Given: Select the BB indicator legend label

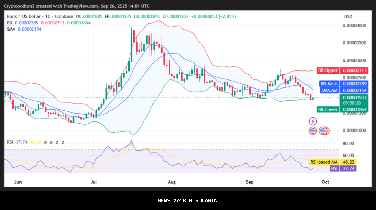Looking at the screenshot, I should point(10,23).
